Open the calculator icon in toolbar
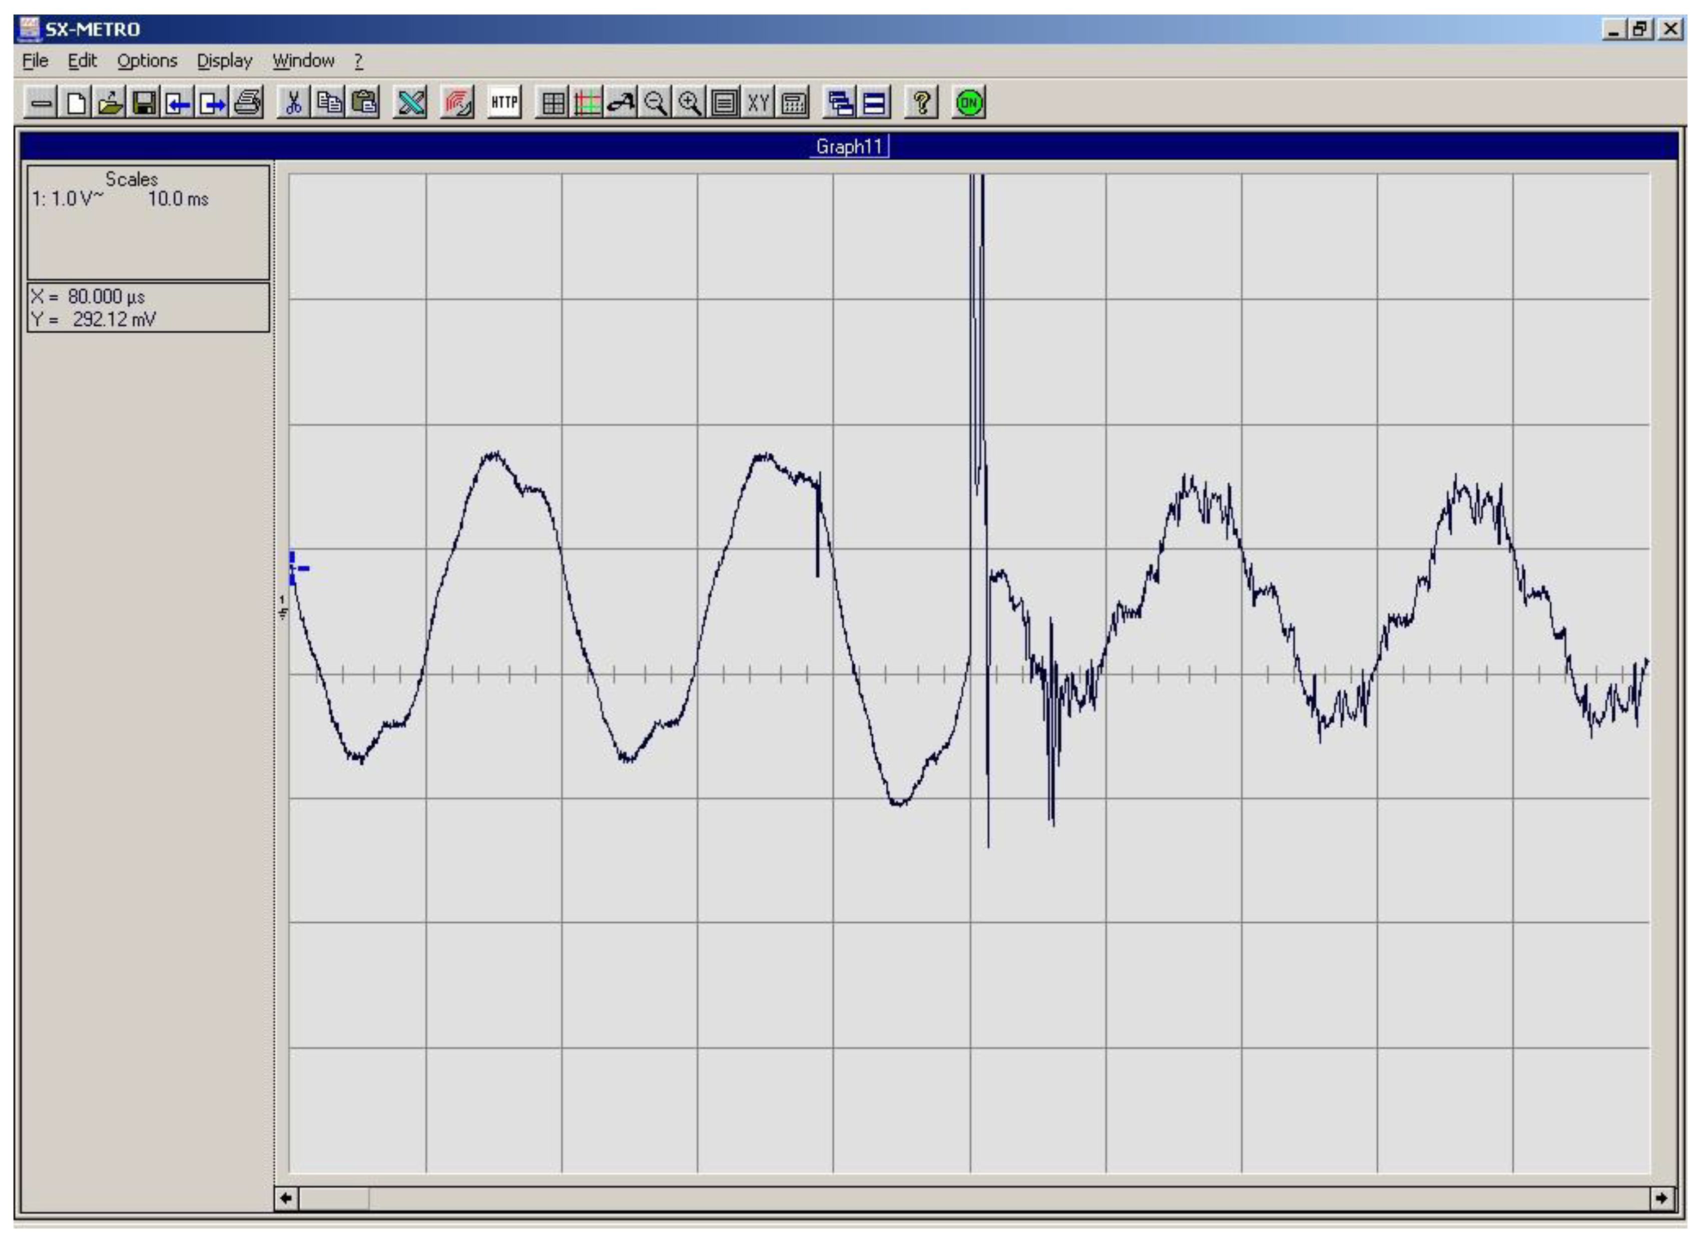This screenshot has width=1701, height=1238. [794, 103]
